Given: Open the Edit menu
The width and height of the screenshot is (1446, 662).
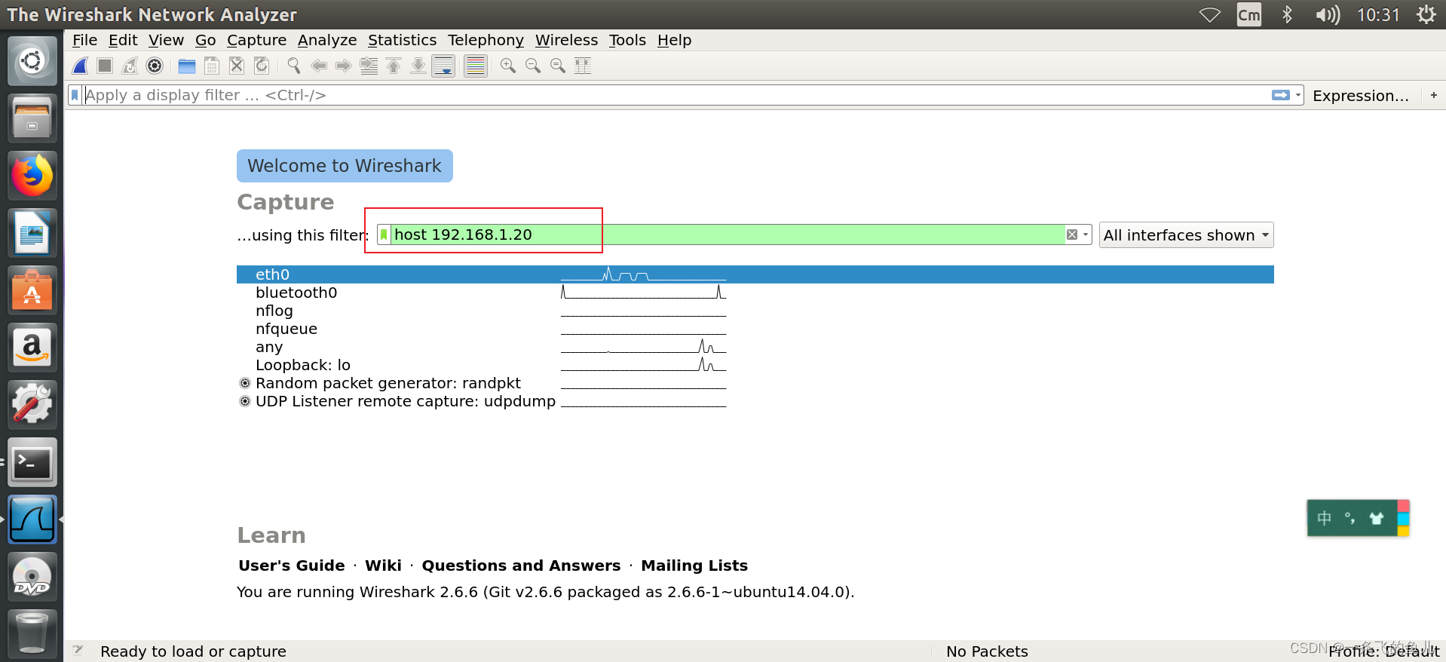Looking at the screenshot, I should (x=123, y=40).
